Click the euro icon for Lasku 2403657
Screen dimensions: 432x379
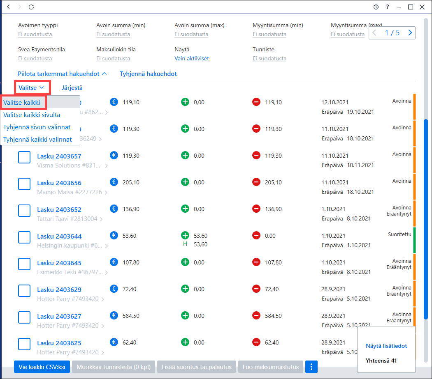pyautogui.click(x=114, y=155)
